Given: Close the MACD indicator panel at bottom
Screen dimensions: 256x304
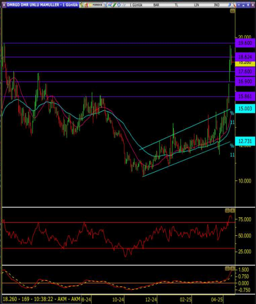Looking at the screenshot, I should coord(233,268).
